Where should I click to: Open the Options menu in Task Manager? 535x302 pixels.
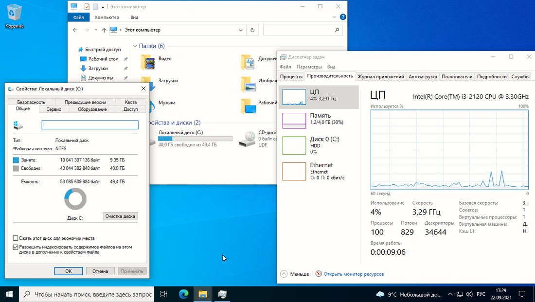pyautogui.click(x=309, y=67)
